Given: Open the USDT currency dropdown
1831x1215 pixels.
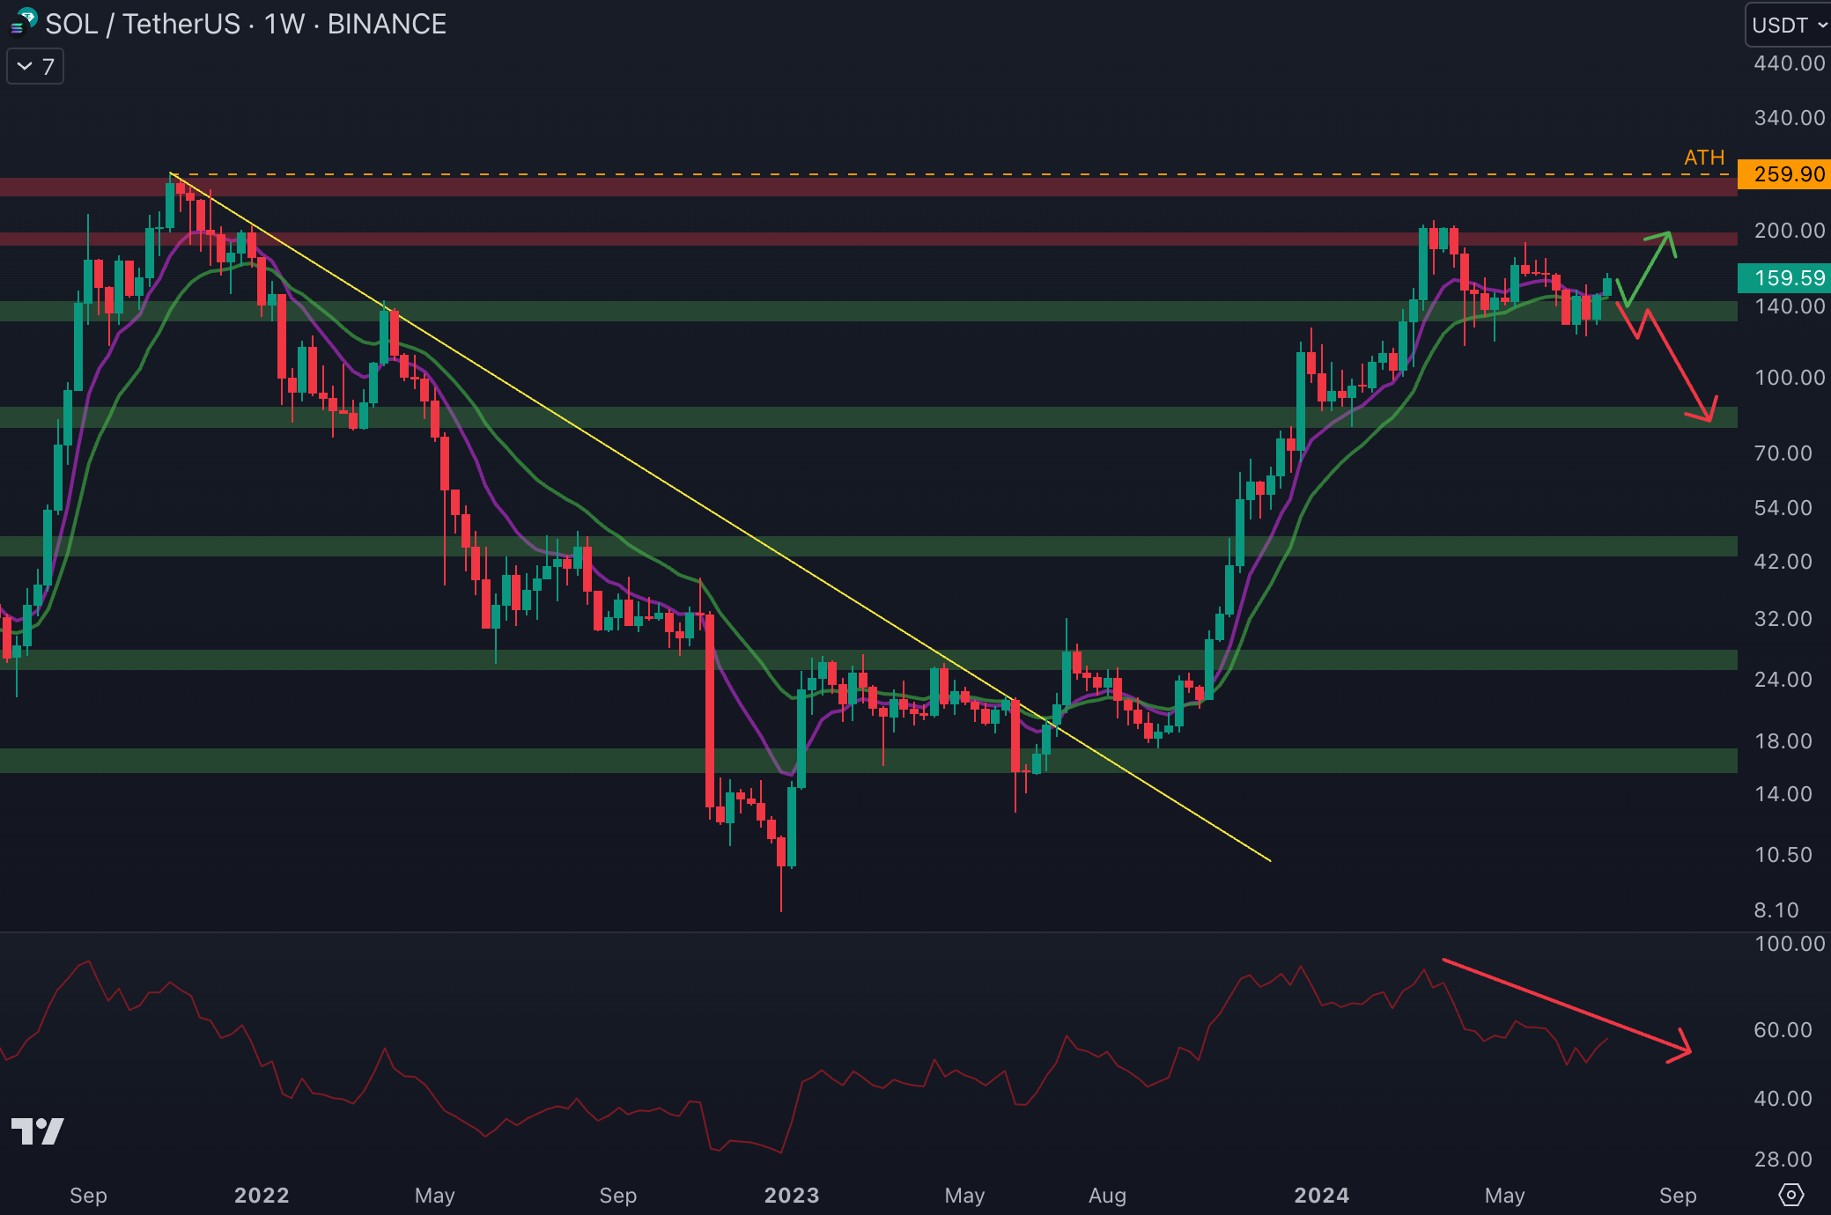Looking at the screenshot, I should click(x=1788, y=25).
